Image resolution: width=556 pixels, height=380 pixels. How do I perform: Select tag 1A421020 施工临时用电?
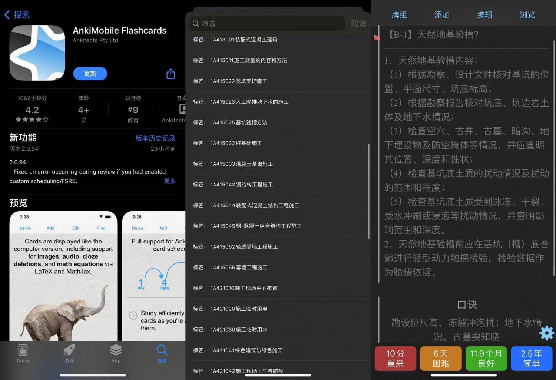[x=278, y=309]
